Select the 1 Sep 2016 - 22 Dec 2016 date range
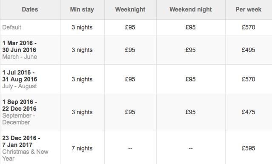 [x=20, y=105]
